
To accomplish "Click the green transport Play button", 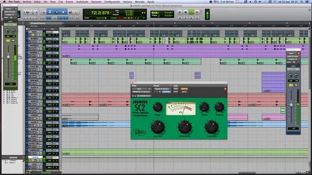I will (x=191, y=12).
